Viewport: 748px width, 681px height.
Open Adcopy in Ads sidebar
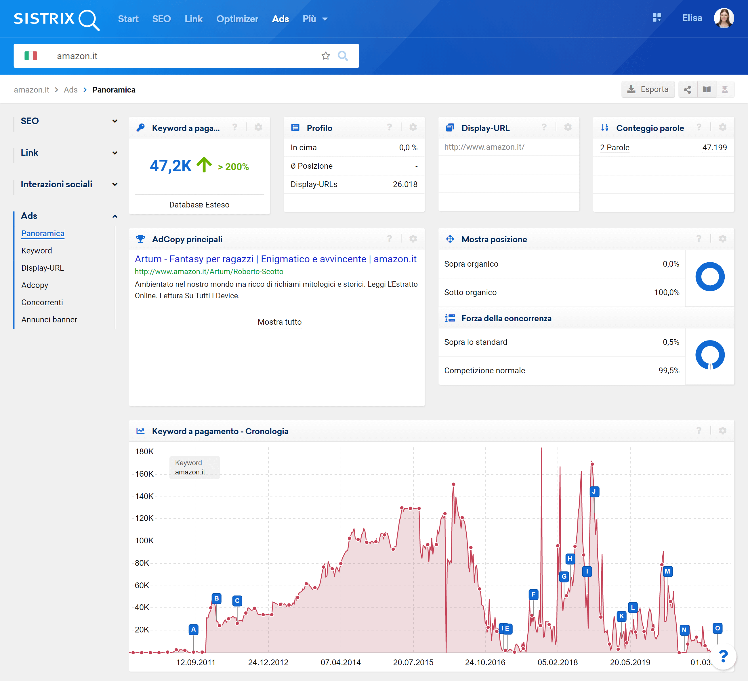[x=35, y=285]
